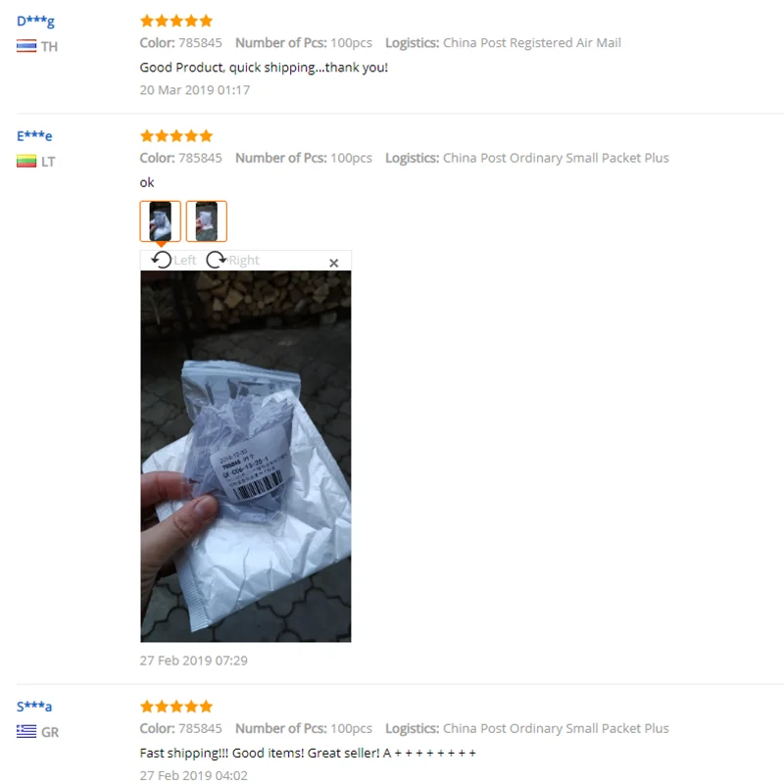Open reviewer E***e's profile

pos(34,136)
